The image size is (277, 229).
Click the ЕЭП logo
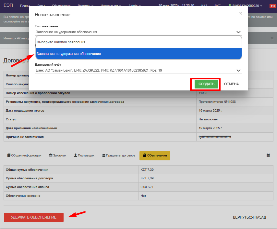pos(8,6)
